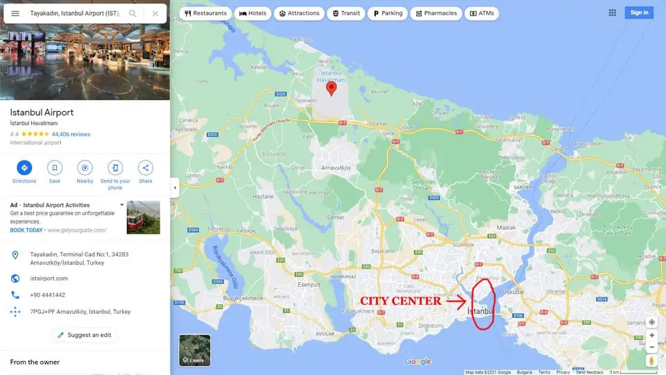This screenshot has height=375, width=666.
Task: Click Suggest an edit button
Action: tap(85, 335)
